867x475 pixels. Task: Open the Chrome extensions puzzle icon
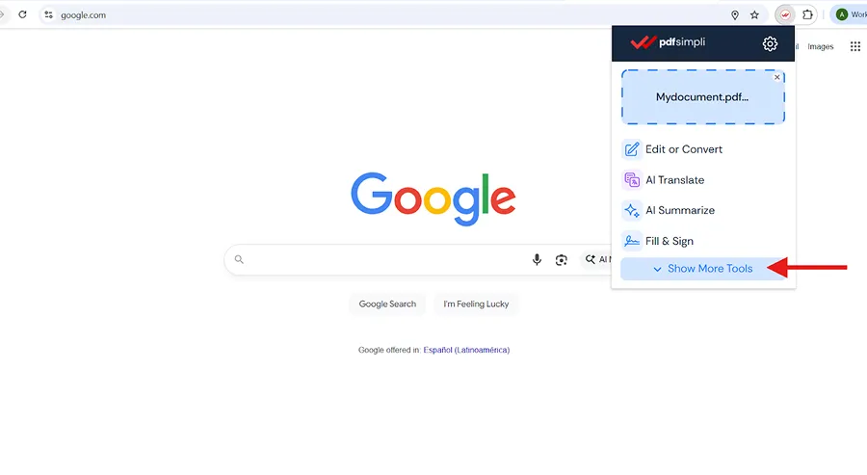(x=808, y=14)
